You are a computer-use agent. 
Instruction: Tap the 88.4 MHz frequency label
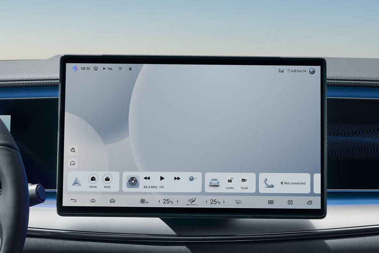click(x=150, y=187)
